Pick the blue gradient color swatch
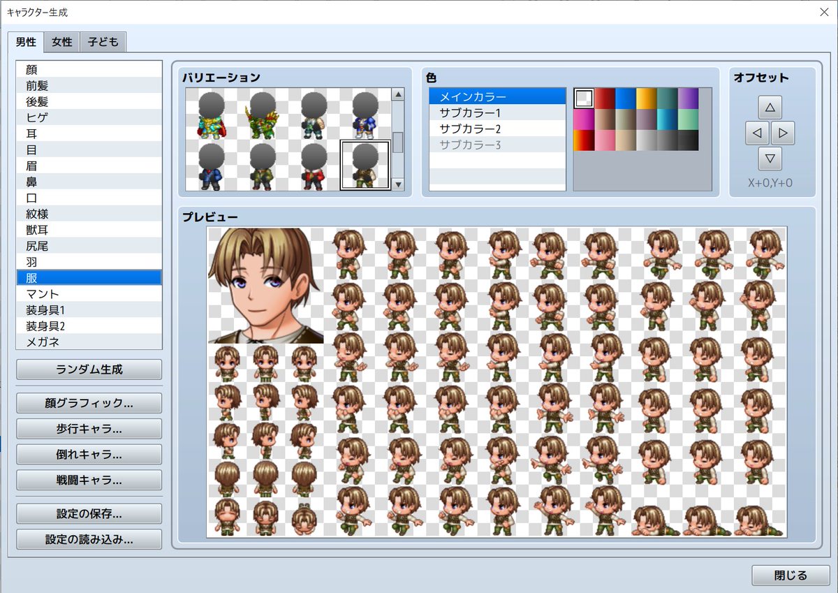Image resolution: width=838 pixels, height=593 pixels. (626, 98)
